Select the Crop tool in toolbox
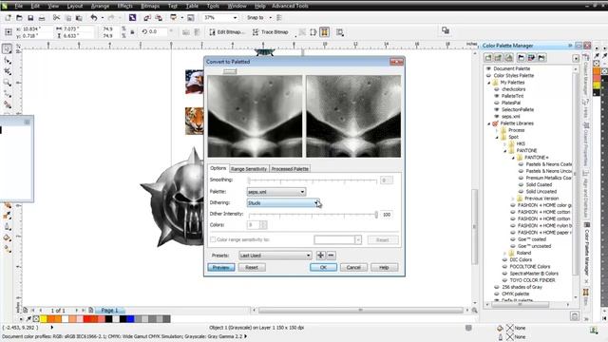 click(7, 71)
